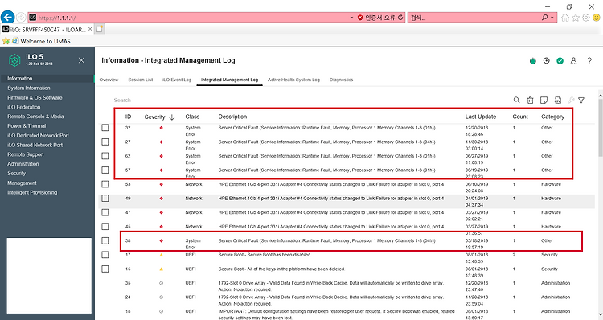
Task: Close the iLO navigation sidebar
Action: coord(81,60)
